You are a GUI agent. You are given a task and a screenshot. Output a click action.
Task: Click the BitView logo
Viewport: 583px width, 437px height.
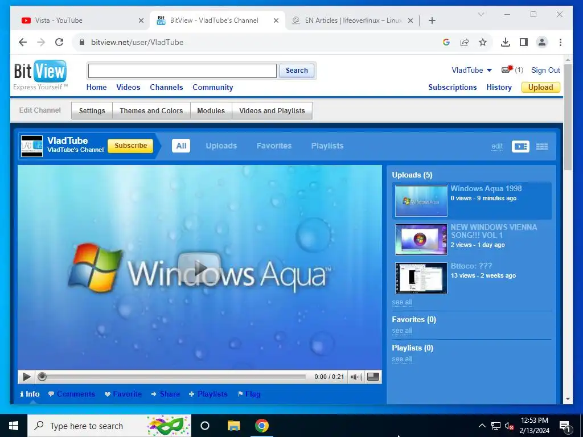(x=40, y=71)
